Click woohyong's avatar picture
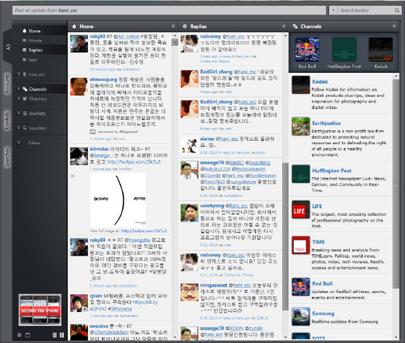Viewport: 405px width, 343px height. coord(189,213)
